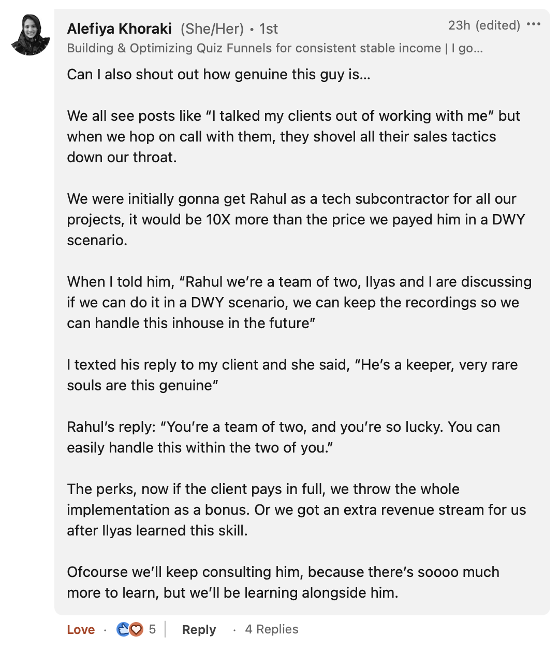Expand the 4 Replies thread

272,629
